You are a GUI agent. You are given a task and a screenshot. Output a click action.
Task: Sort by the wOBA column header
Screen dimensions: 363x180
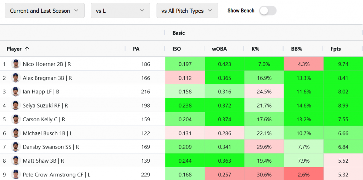point(219,49)
